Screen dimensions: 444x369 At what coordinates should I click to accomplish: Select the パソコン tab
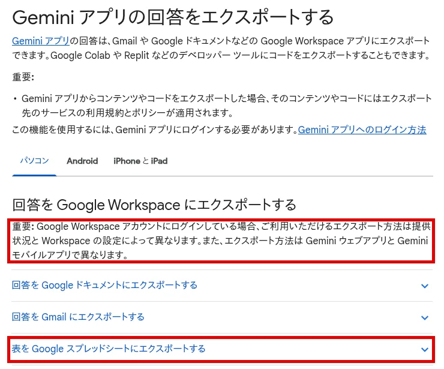34,161
